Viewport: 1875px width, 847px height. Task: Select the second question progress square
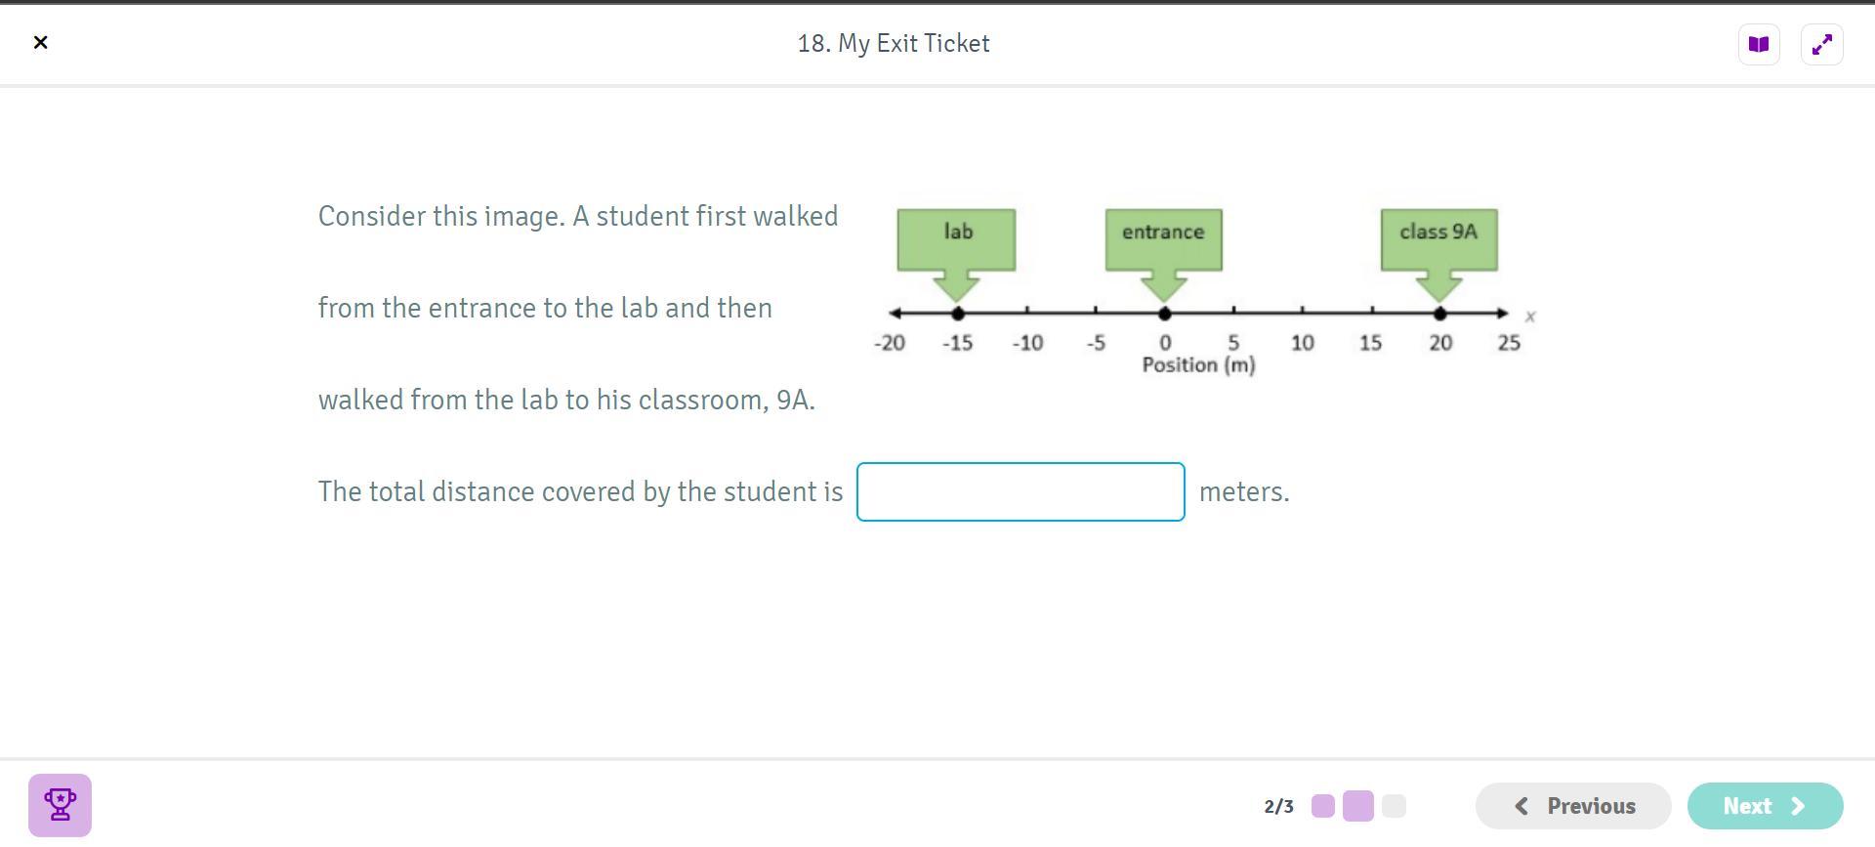tap(1358, 806)
